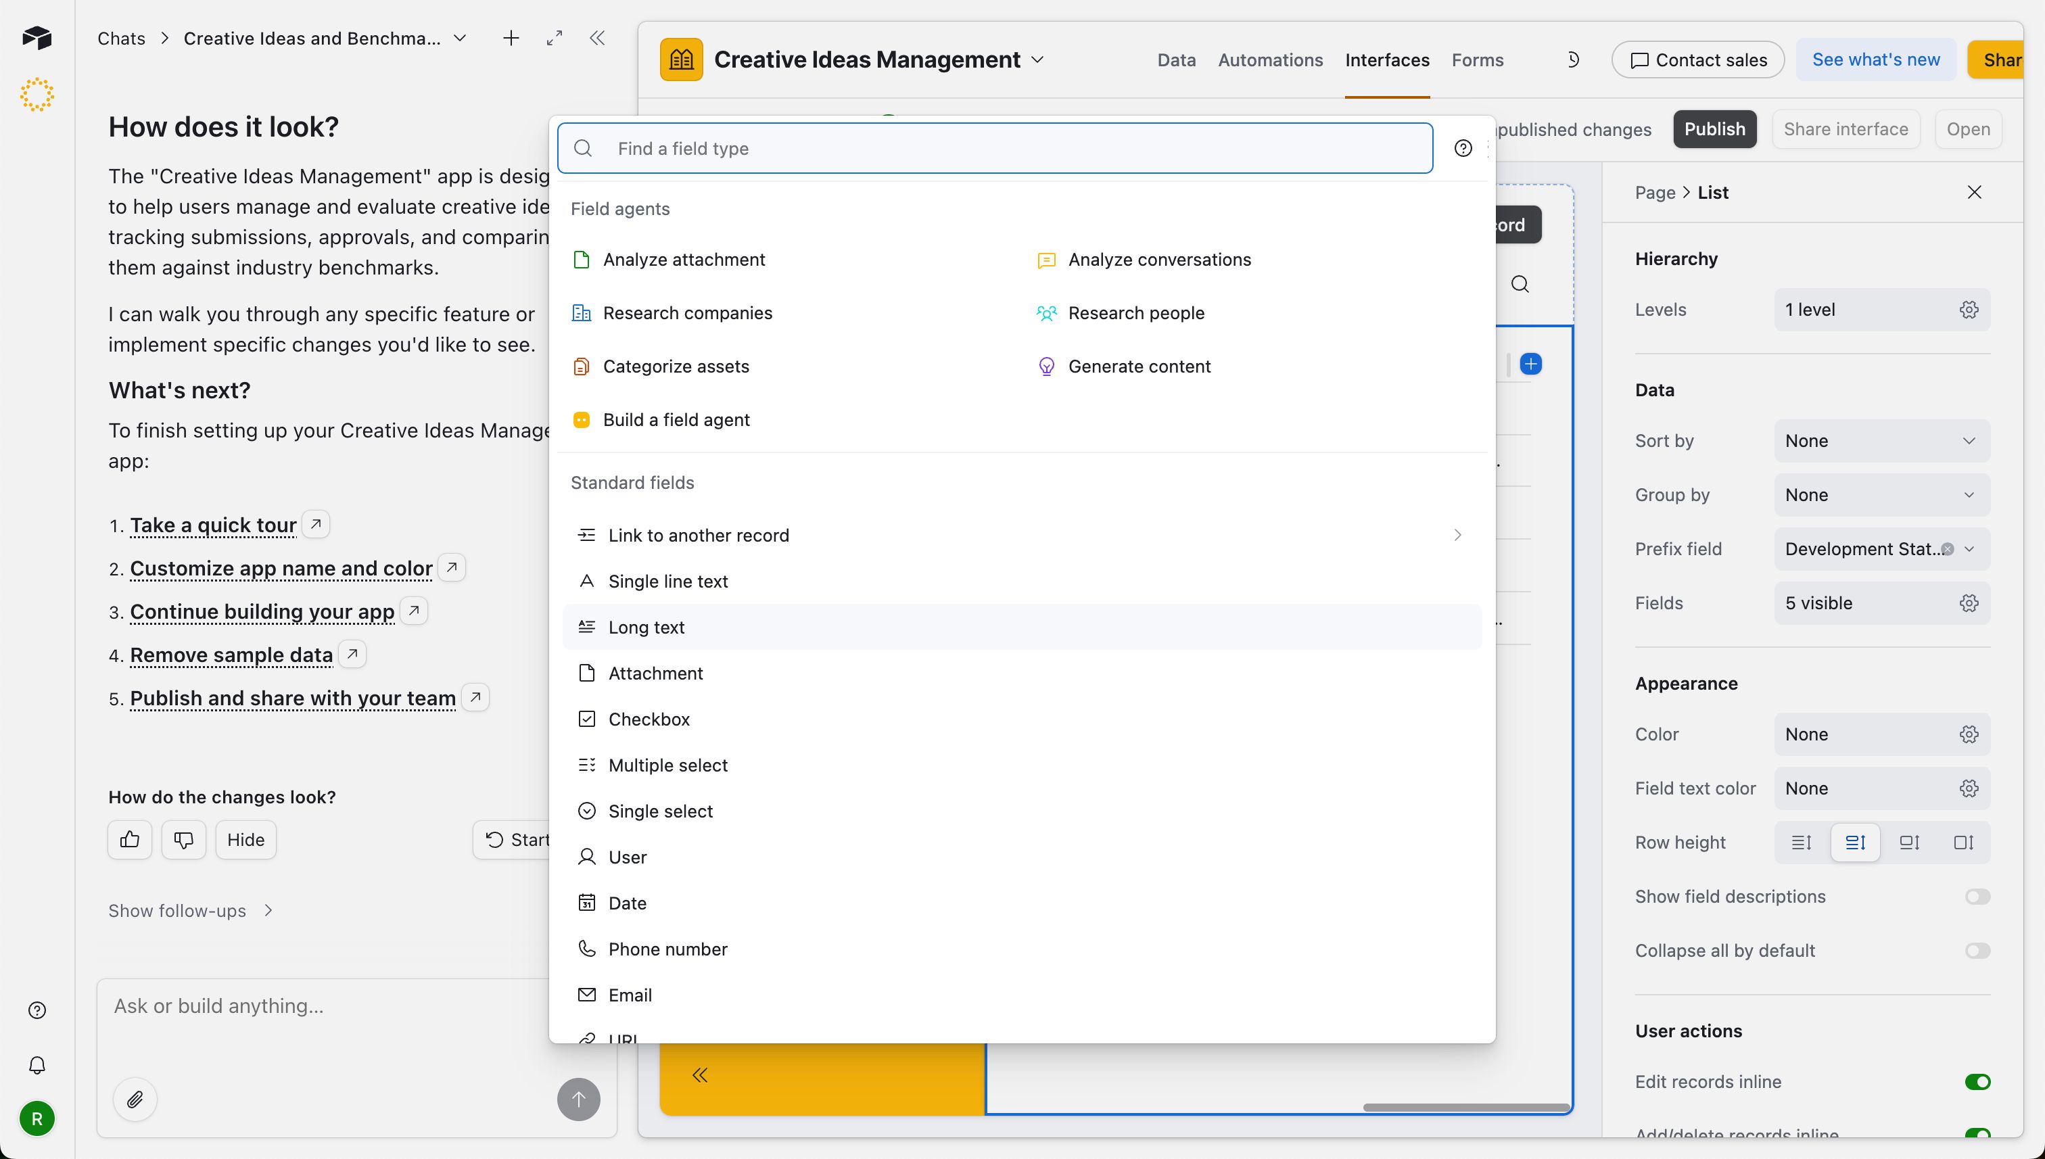Choose Single line text field type
This screenshot has width=2045, height=1159.
[1022, 581]
